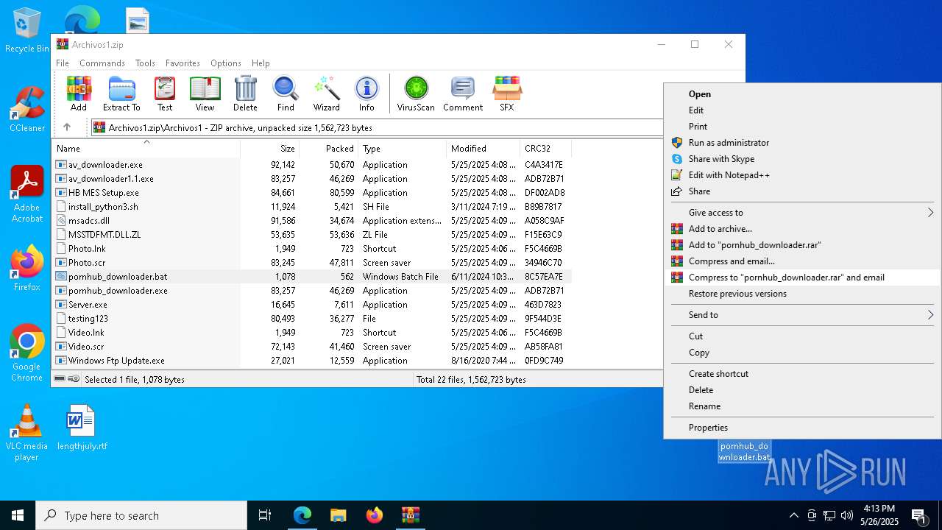Open Firefox desktop shortcut
The height and width of the screenshot is (530, 942).
click(27, 269)
